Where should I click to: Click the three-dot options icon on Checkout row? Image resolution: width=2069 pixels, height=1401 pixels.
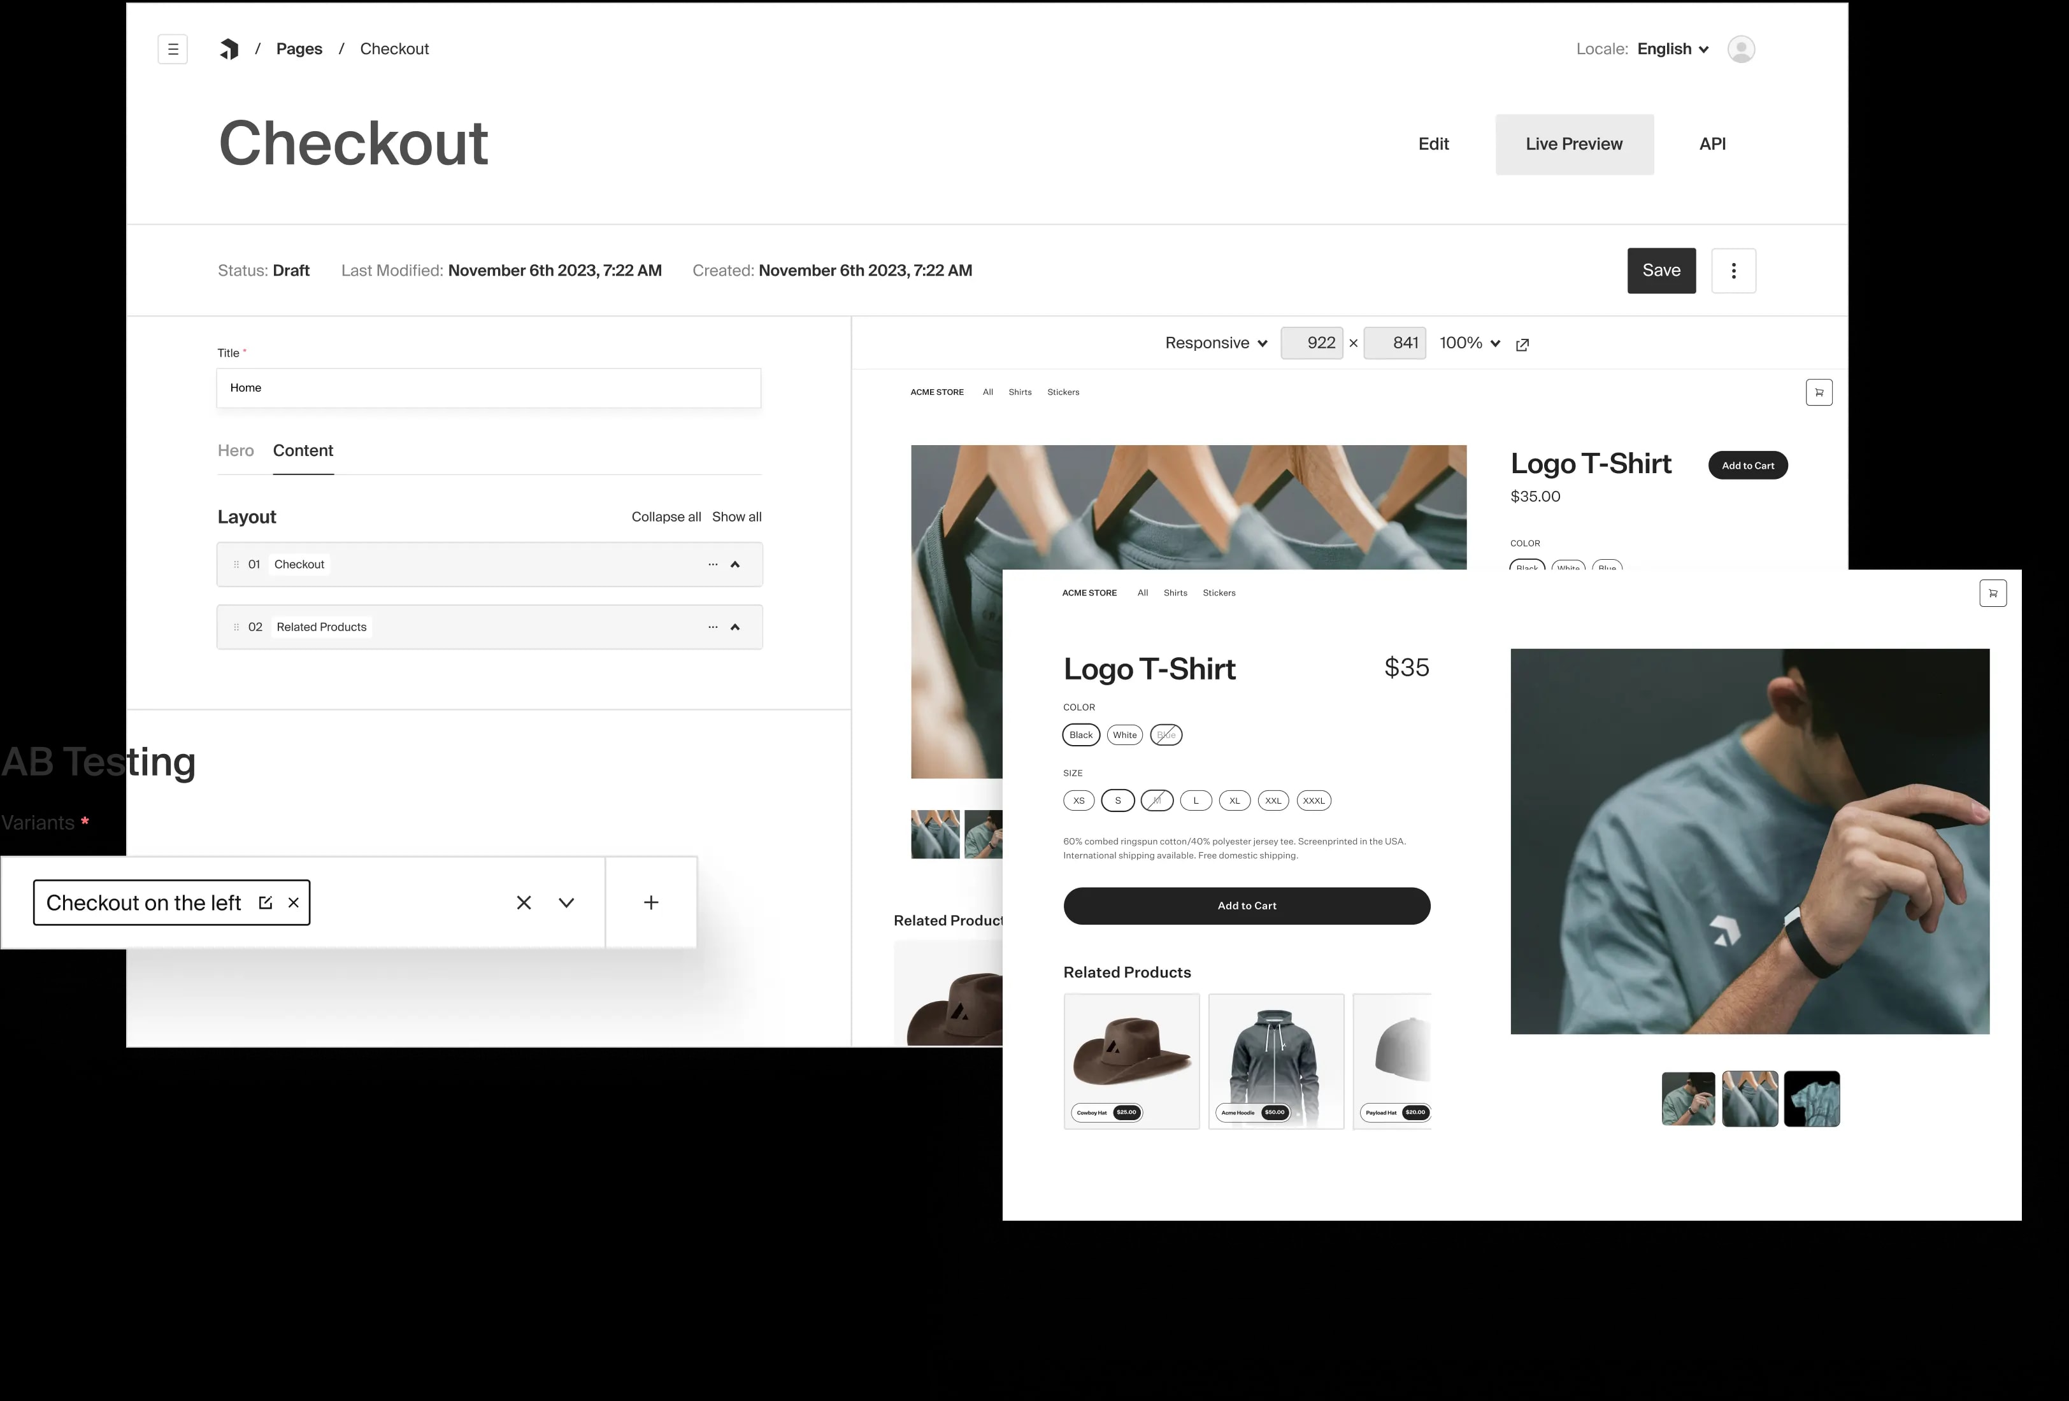[x=710, y=564]
